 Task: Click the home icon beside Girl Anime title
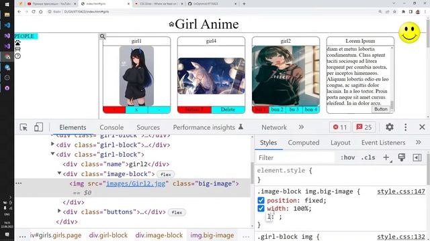(171, 24)
